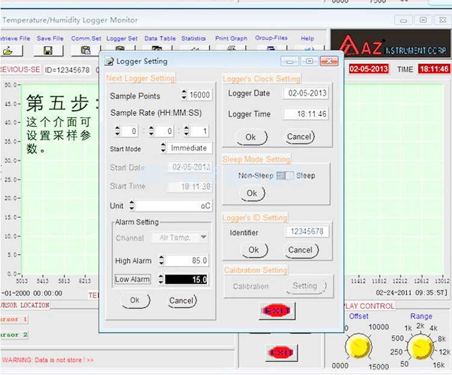Click the EXIT icon in main window
Viewport: 452px width, 375px height.
[281, 352]
